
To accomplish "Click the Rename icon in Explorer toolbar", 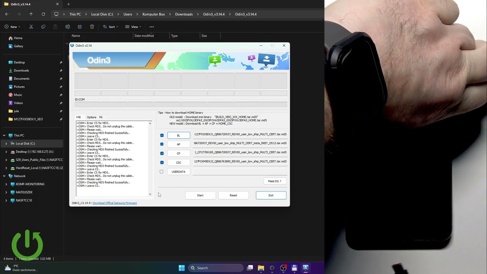I will (x=68, y=27).
